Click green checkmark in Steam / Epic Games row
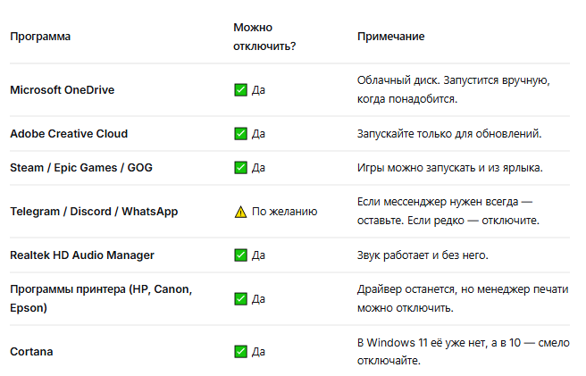 pos(240,167)
